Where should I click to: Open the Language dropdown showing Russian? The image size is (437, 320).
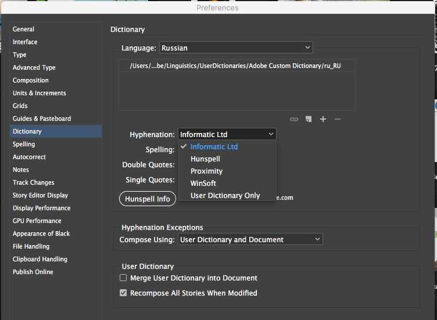pyautogui.click(x=235, y=48)
